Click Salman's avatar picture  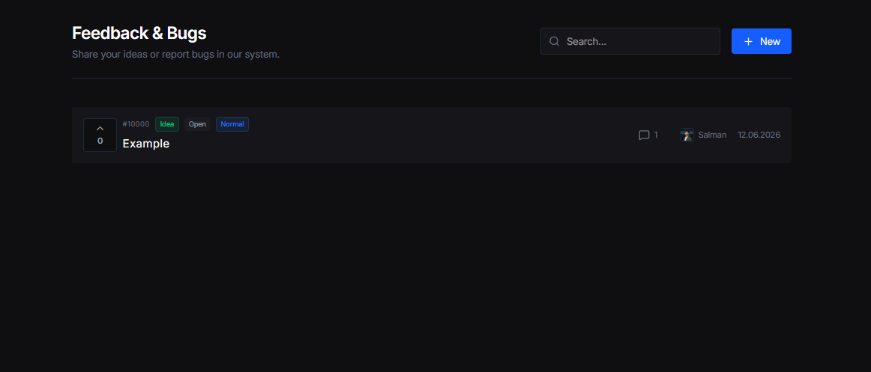[687, 135]
